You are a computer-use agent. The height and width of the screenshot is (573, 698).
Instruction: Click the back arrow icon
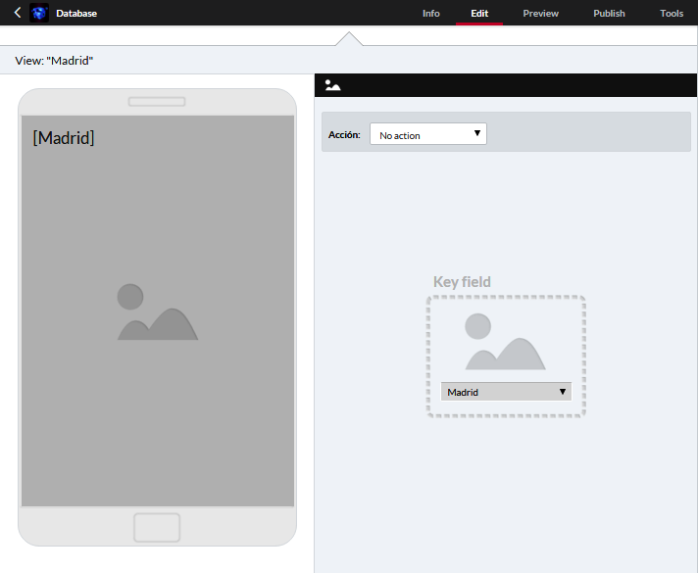click(x=18, y=13)
